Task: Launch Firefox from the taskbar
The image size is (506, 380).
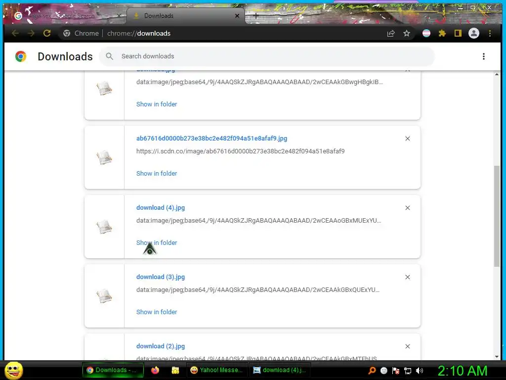Action: (155, 370)
